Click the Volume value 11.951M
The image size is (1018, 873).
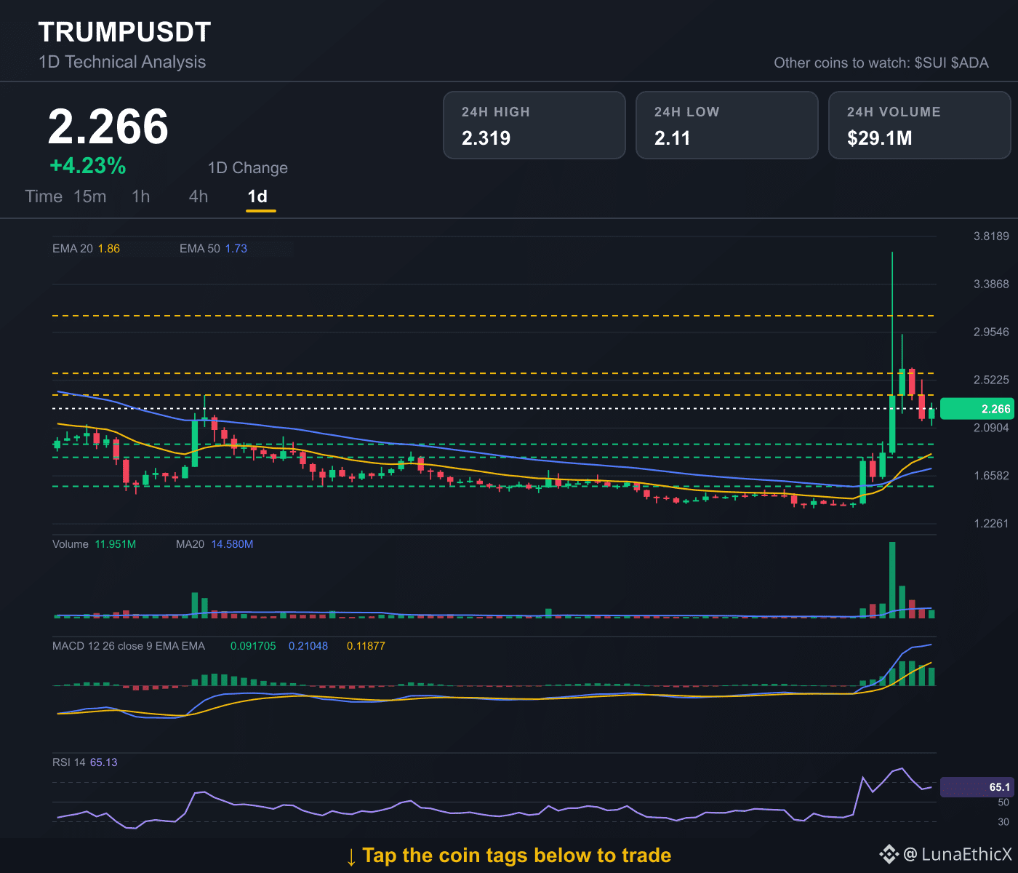(116, 544)
